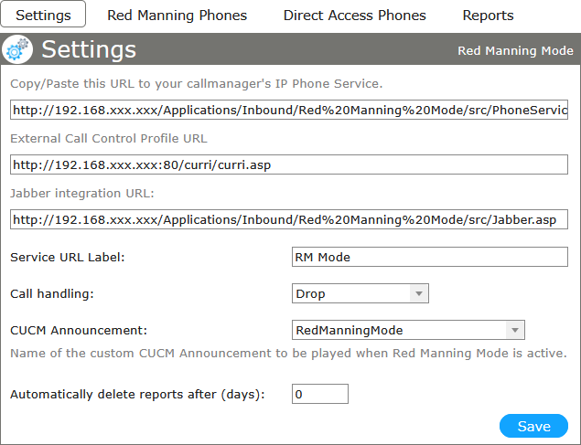Open the Direct Access Phones tab

pyautogui.click(x=354, y=15)
